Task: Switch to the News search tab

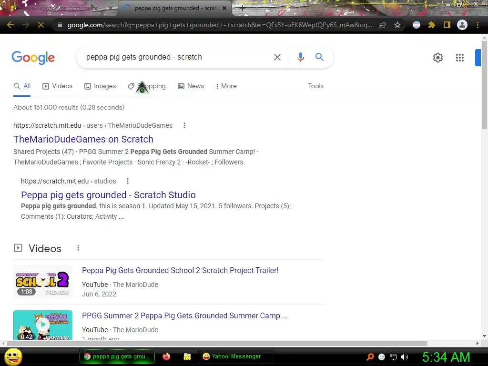Action: click(x=191, y=86)
